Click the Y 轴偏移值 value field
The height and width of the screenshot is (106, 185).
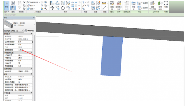coord(25,61)
